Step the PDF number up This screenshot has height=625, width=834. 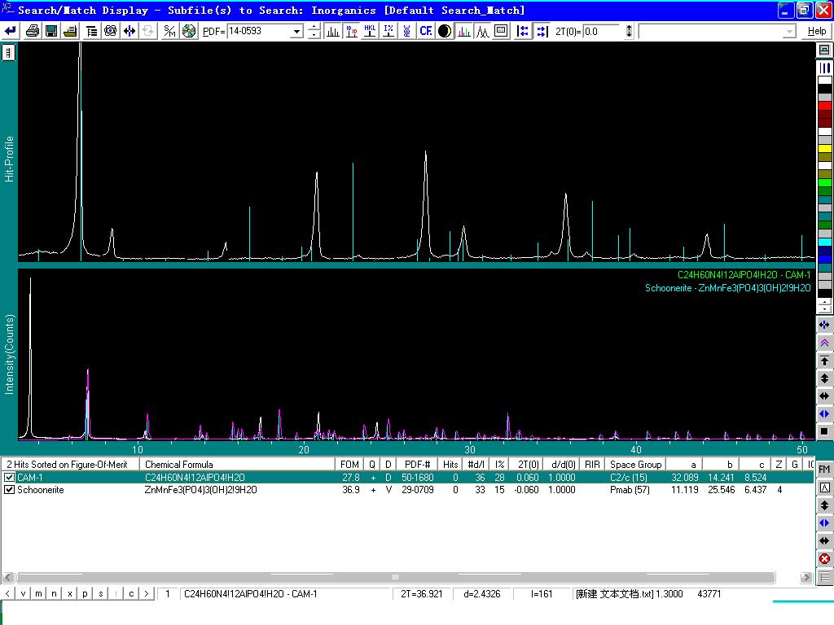(x=314, y=28)
